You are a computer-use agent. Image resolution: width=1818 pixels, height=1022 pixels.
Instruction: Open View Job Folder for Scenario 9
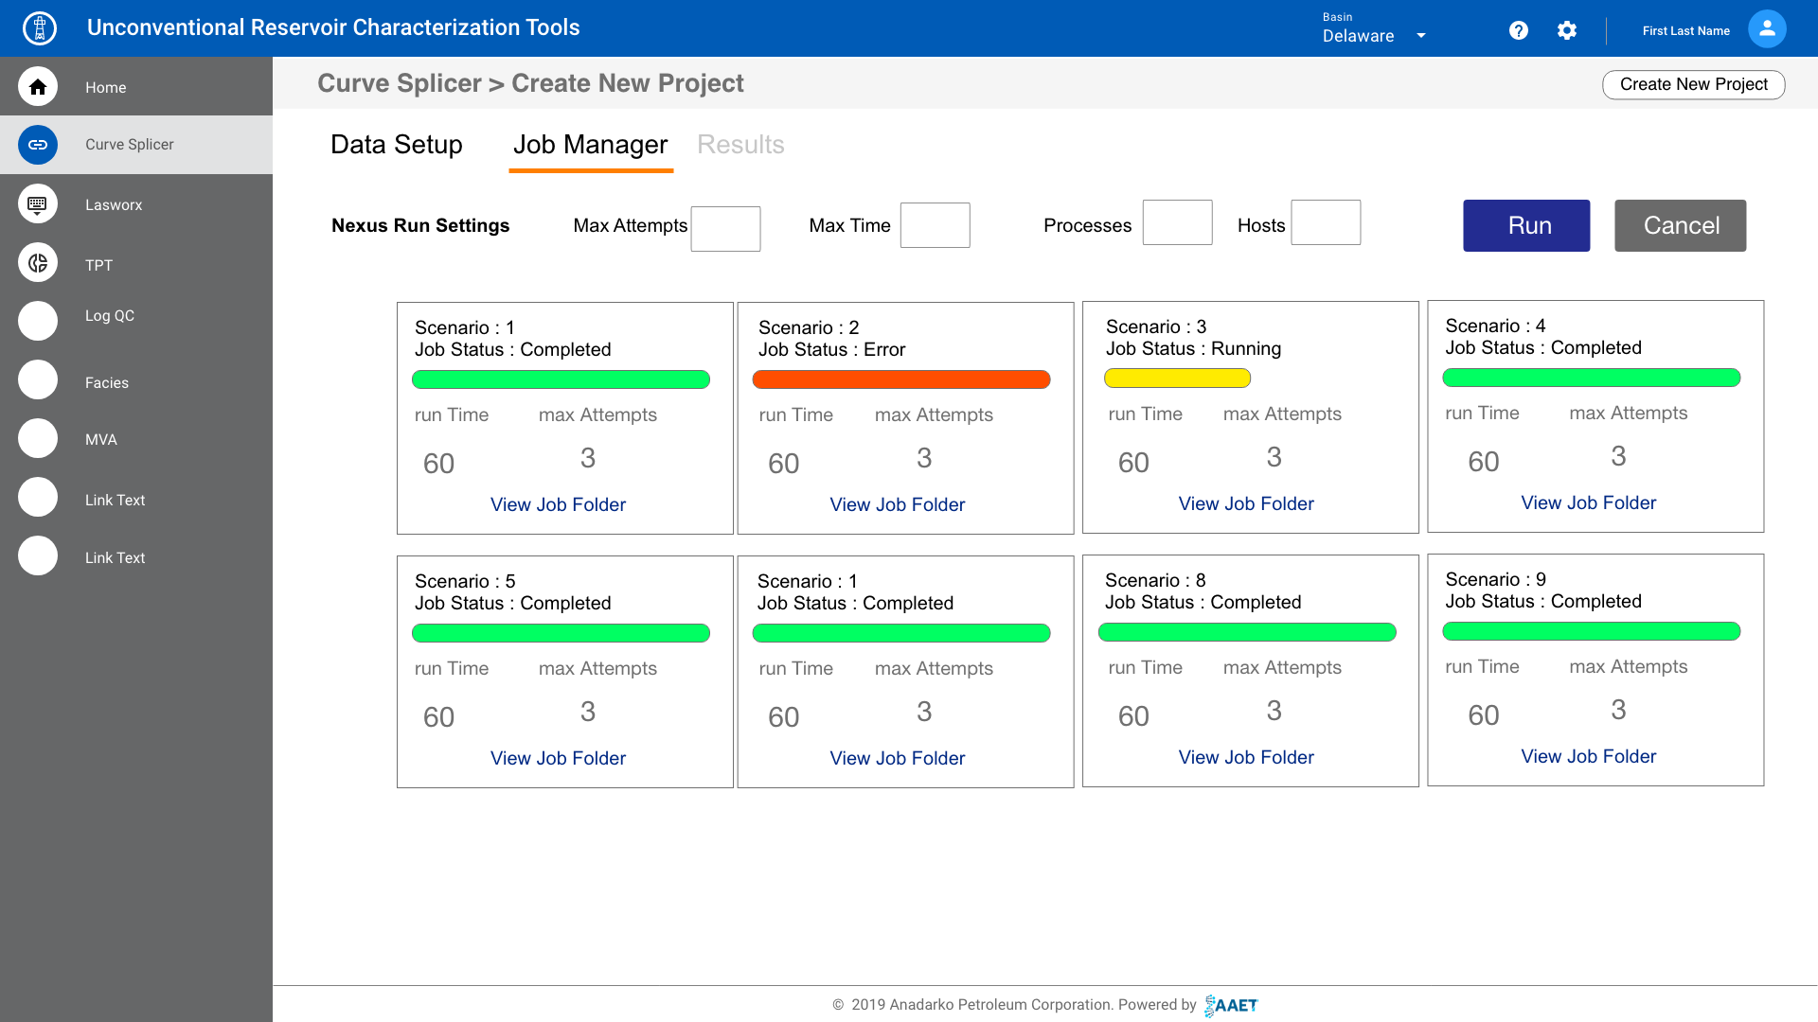pyautogui.click(x=1588, y=756)
